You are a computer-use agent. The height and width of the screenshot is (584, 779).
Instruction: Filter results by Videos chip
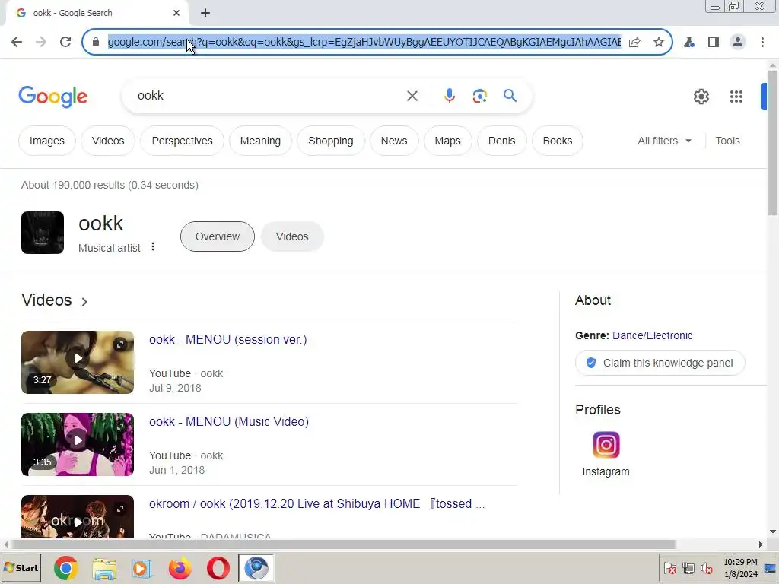[108, 141]
